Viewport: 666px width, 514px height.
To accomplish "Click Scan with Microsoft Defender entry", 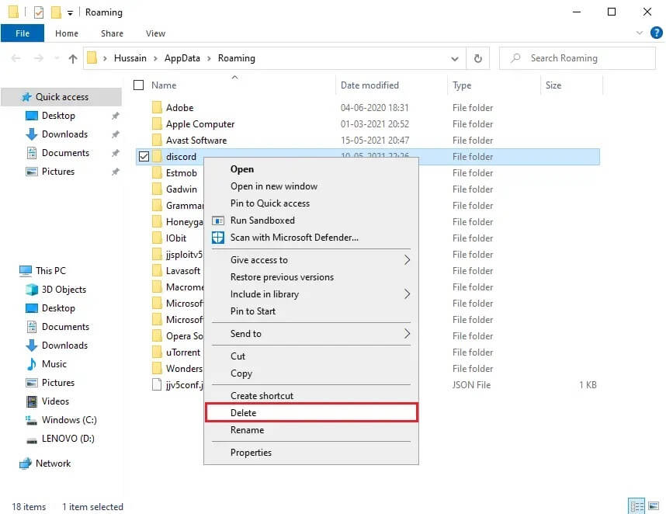I will pos(311,237).
